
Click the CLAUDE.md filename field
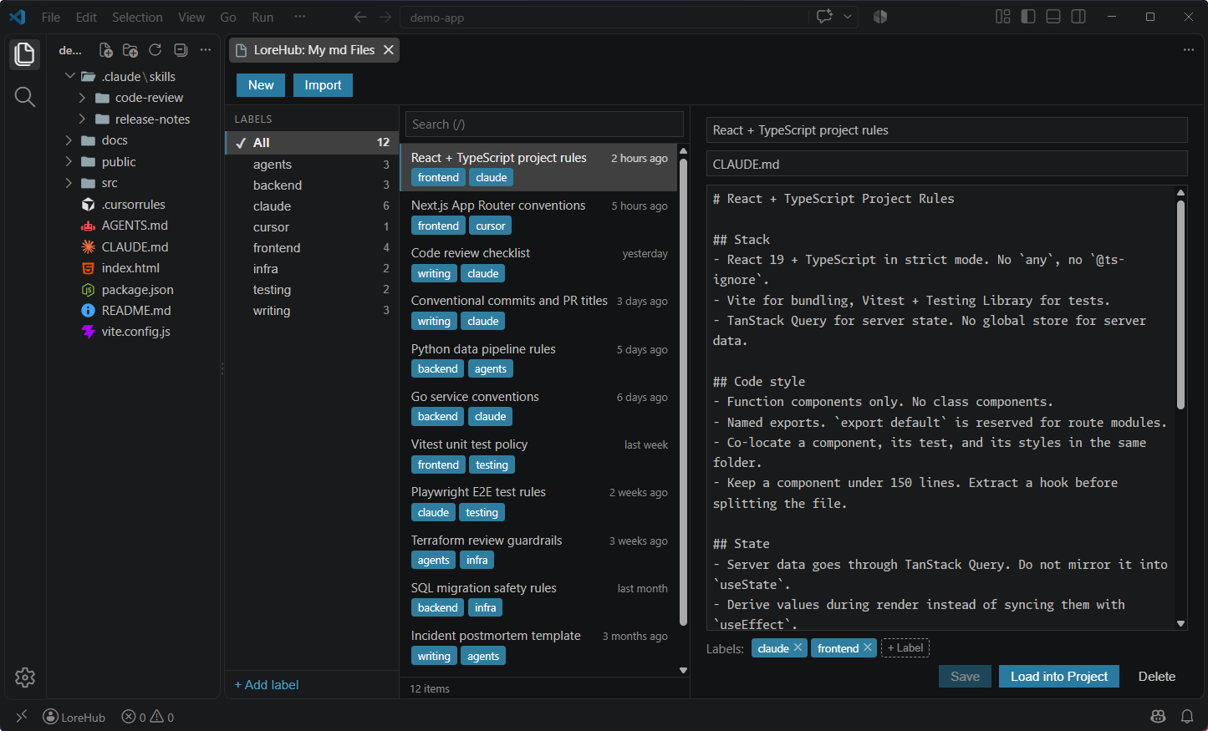[x=947, y=164]
